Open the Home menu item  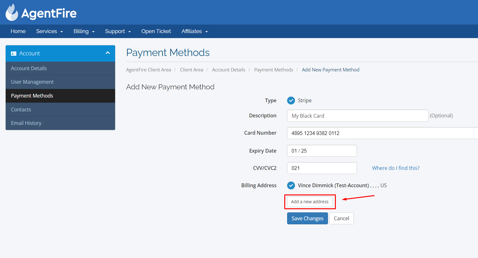[18, 31]
